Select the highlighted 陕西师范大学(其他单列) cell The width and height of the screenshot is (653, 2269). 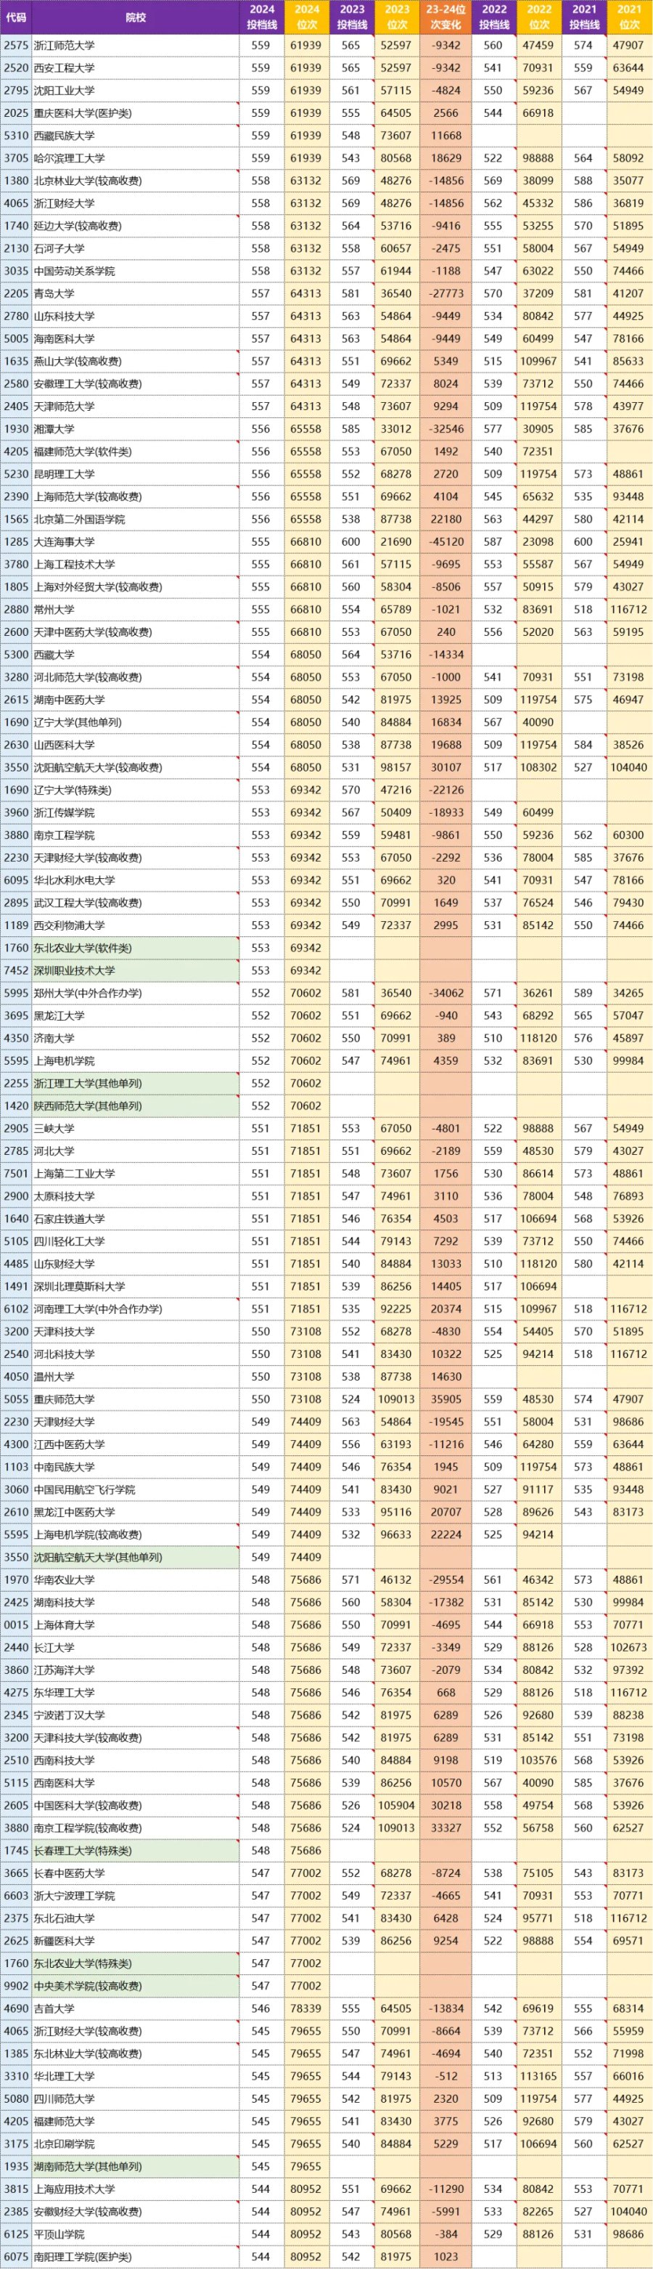pos(136,1106)
